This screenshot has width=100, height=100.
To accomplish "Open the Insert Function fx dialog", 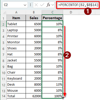I will click(48, 5).
